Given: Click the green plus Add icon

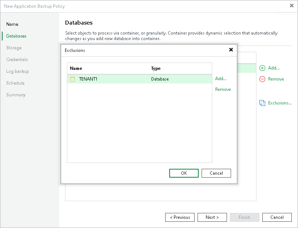Looking at the screenshot, I should click(x=262, y=68).
